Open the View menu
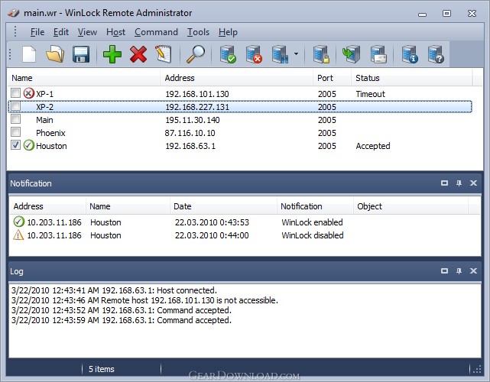The width and height of the screenshot is (490, 382). click(87, 32)
